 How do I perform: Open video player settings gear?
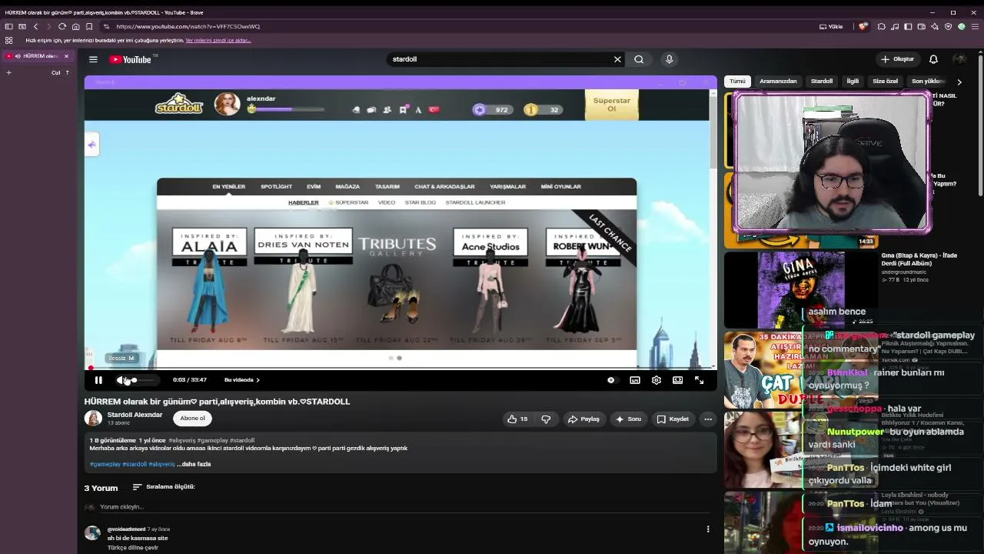click(657, 380)
